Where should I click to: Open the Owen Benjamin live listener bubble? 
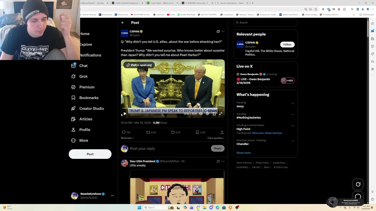coord(287,81)
